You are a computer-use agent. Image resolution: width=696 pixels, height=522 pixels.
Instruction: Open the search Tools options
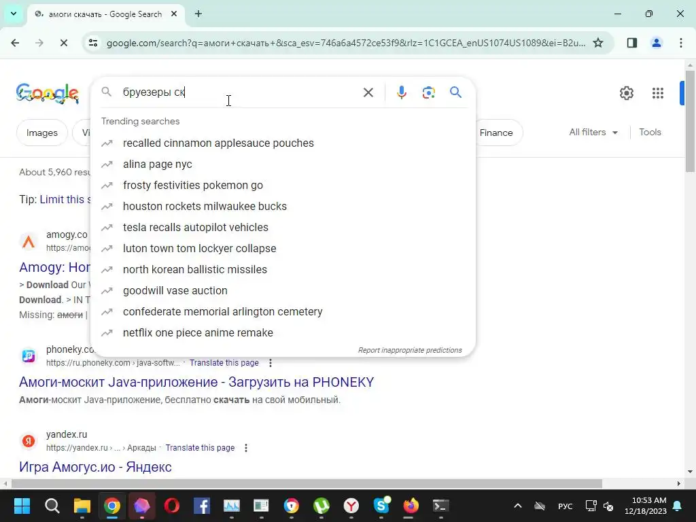(x=650, y=133)
